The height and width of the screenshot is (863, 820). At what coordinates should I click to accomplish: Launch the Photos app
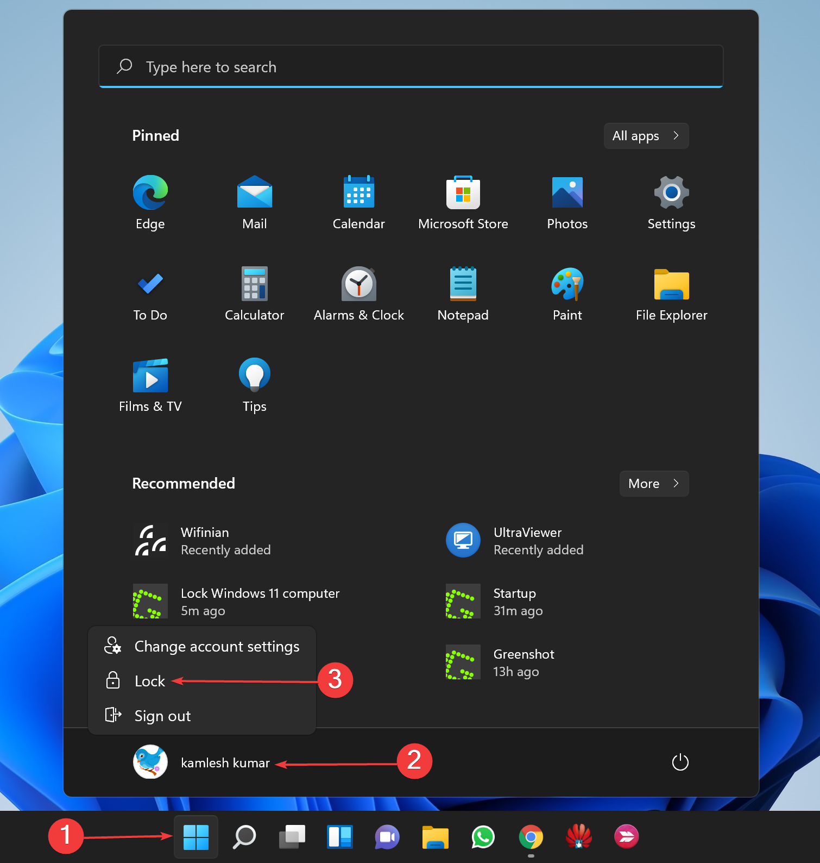pyautogui.click(x=567, y=203)
